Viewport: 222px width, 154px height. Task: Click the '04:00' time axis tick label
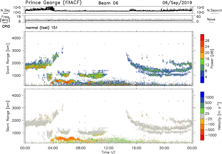point(53,148)
